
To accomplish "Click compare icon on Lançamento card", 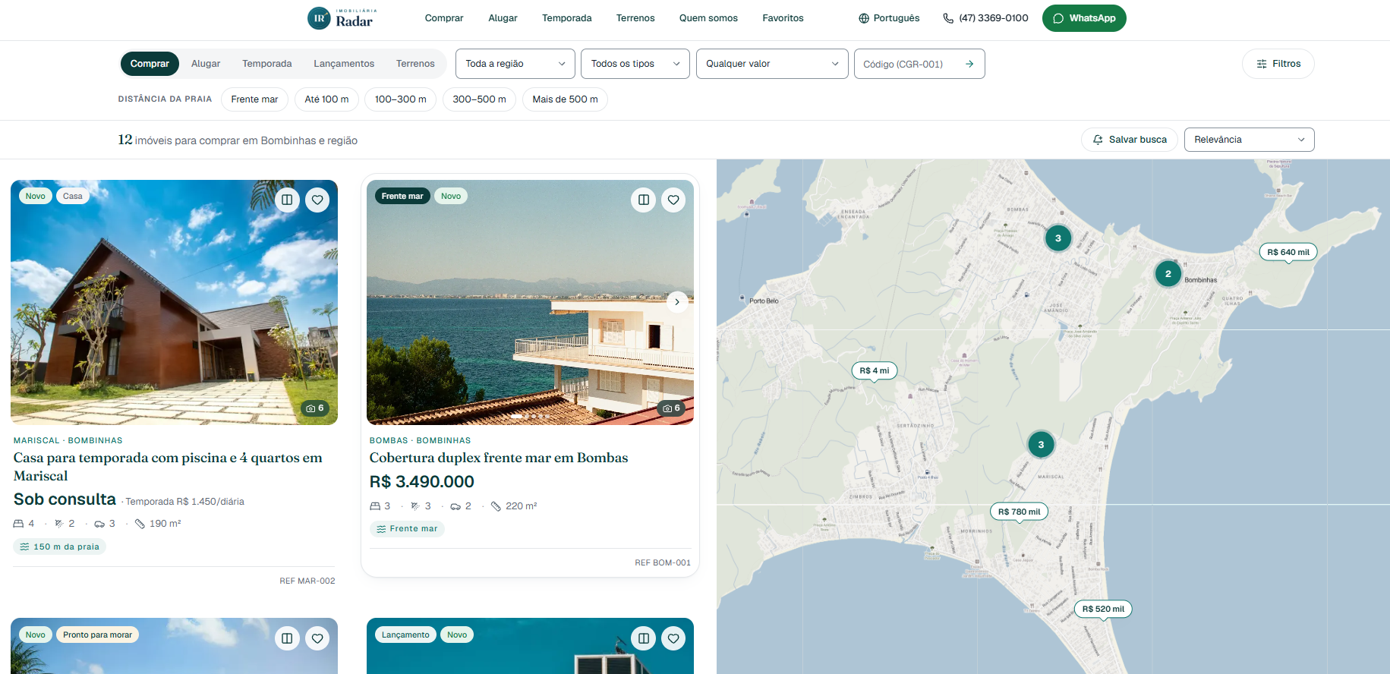I will coord(643,639).
